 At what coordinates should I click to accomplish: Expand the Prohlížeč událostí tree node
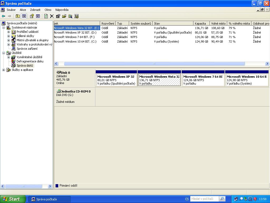point(8,32)
